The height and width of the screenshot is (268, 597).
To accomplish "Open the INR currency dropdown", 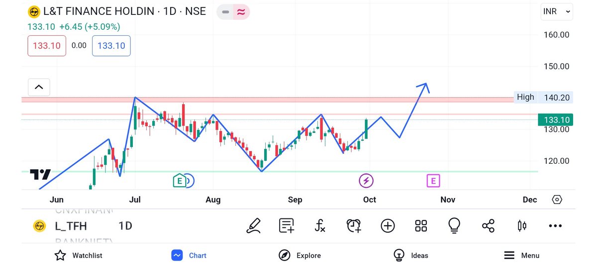I will coord(557,11).
